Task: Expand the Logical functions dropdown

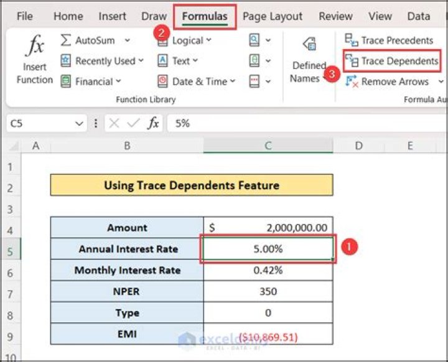Action: point(208,40)
